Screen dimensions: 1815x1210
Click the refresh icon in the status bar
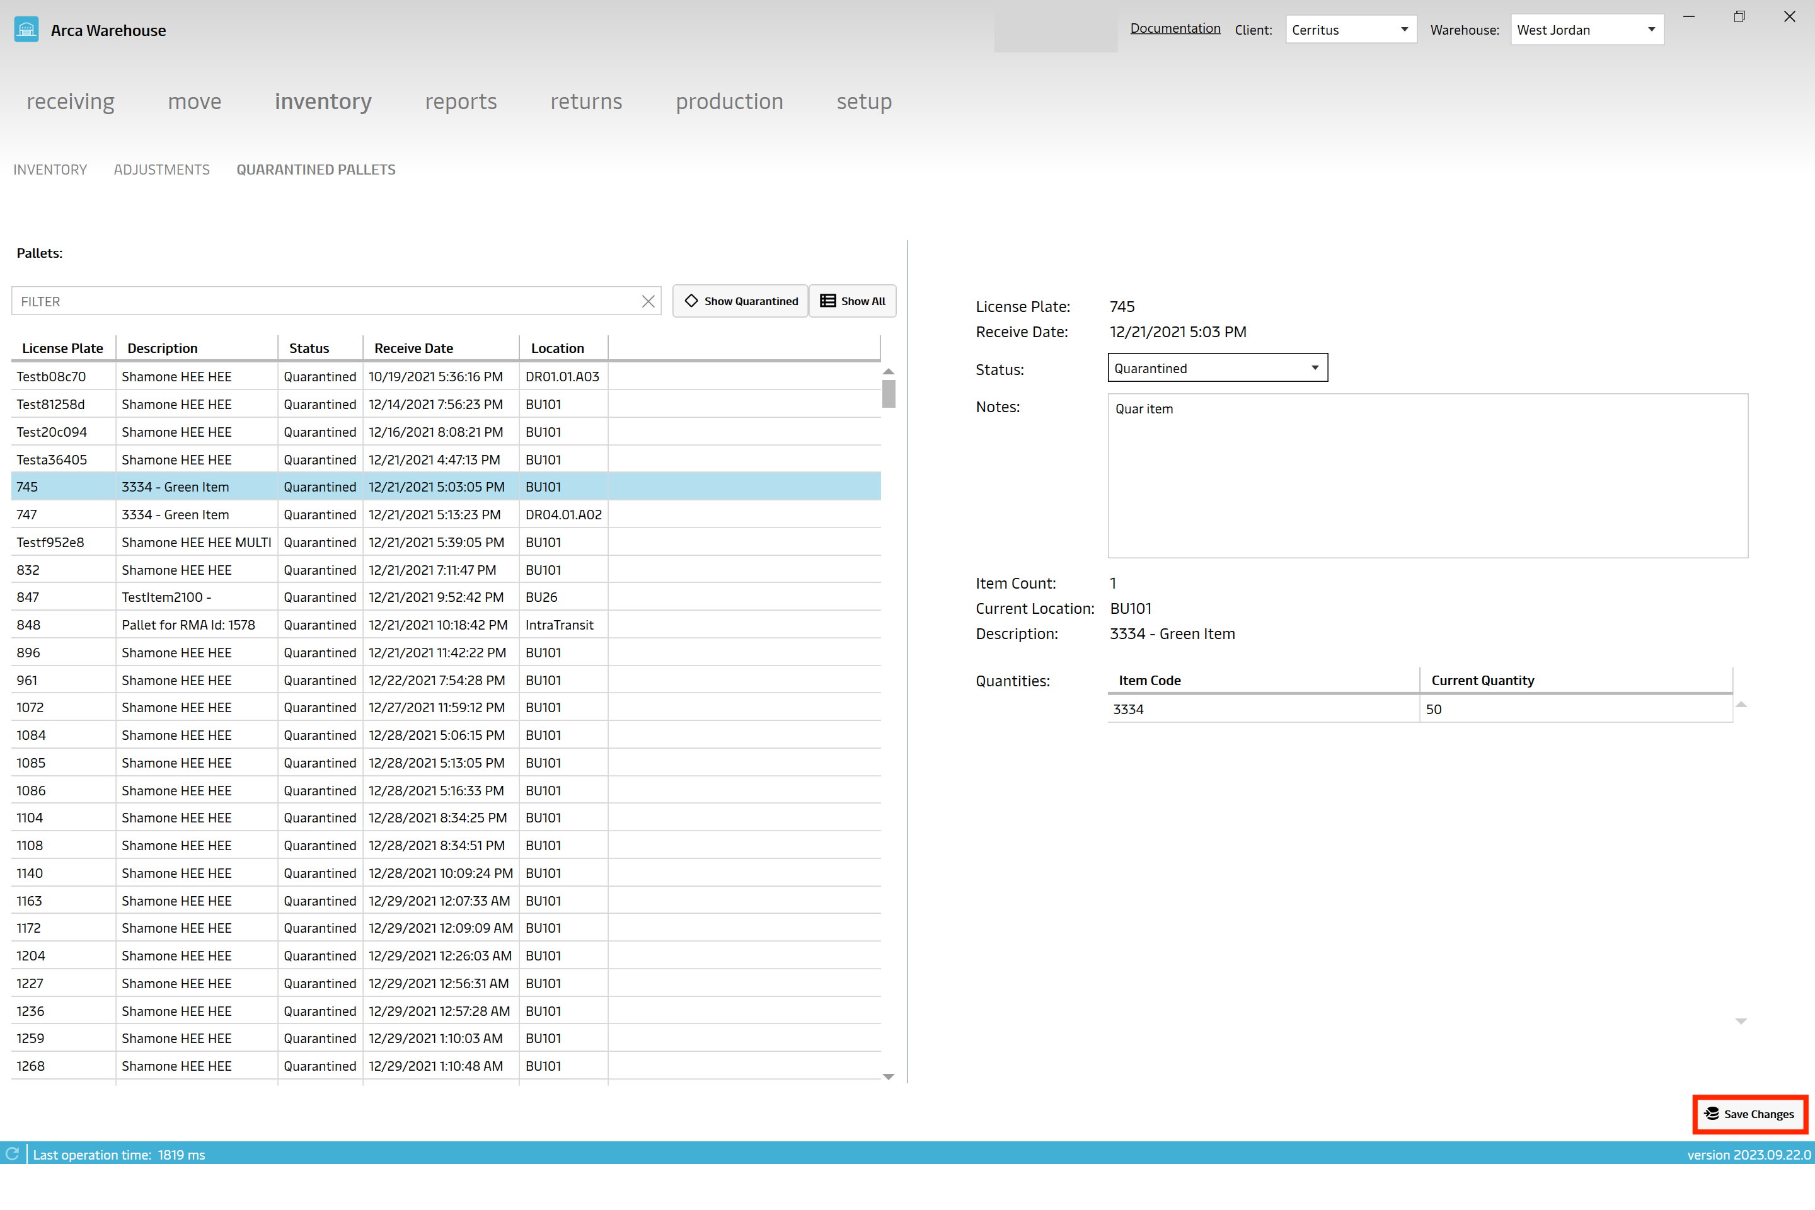click(x=13, y=1154)
